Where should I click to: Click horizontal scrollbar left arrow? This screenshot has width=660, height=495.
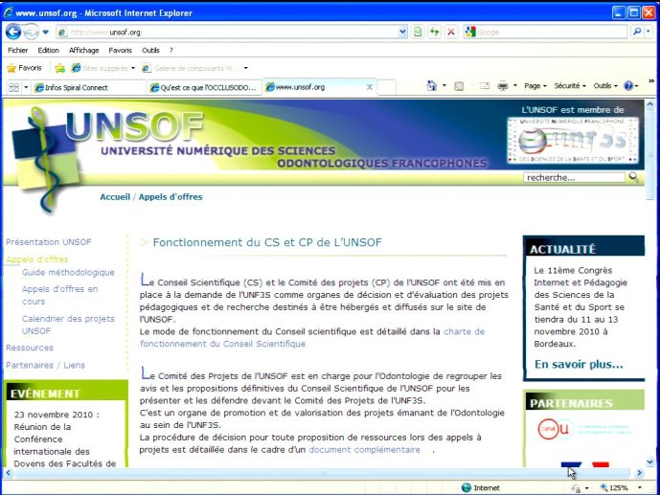pyautogui.click(x=8, y=473)
